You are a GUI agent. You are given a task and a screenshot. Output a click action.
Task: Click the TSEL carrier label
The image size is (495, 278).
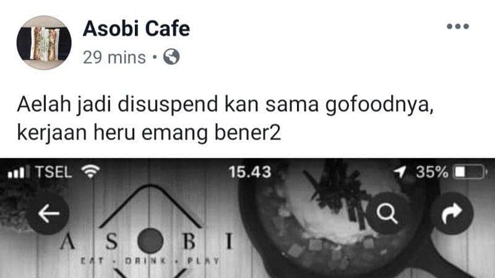pos(54,172)
